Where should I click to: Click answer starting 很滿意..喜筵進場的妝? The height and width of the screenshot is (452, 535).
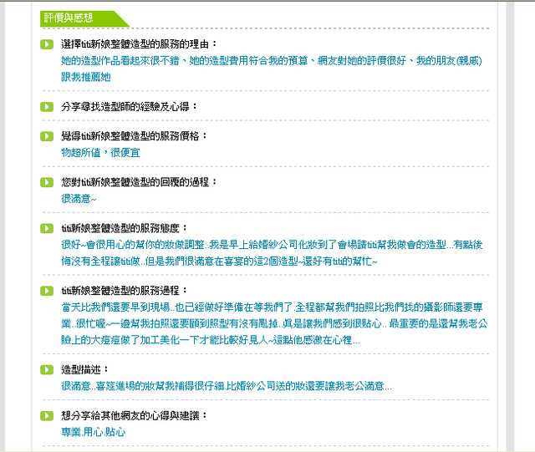[x=227, y=386]
